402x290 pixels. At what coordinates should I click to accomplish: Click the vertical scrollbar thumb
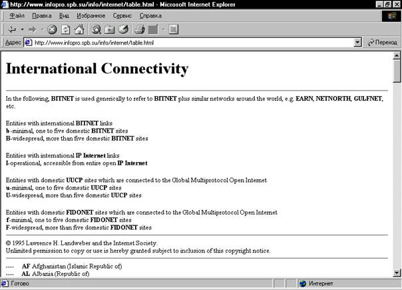coord(397,71)
